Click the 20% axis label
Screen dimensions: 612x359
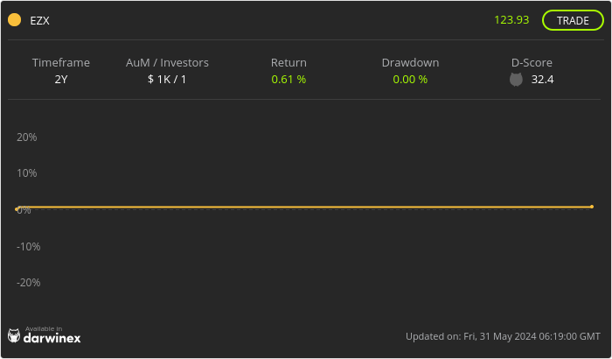coord(27,137)
